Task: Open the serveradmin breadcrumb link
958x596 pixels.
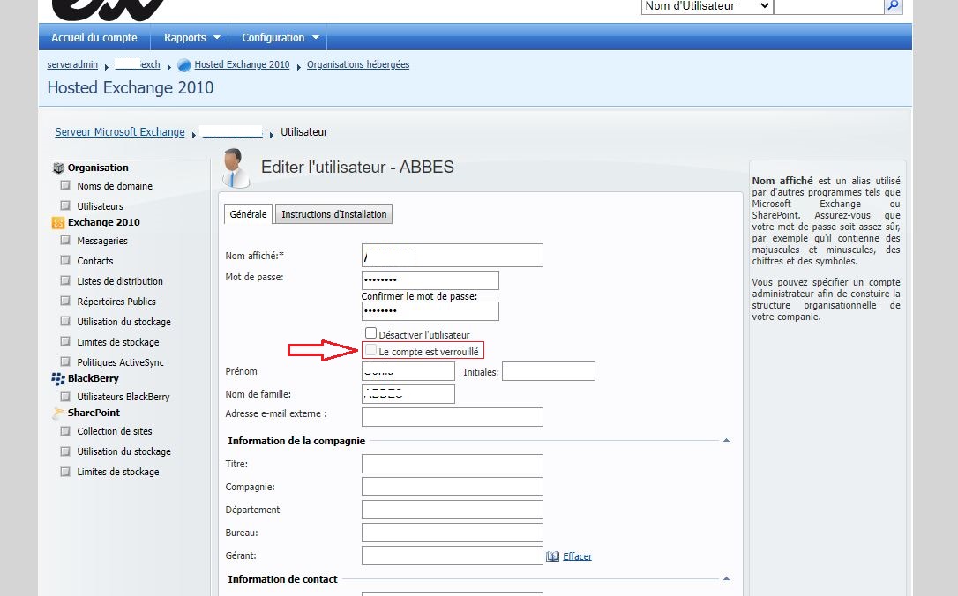Action: tap(72, 64)
